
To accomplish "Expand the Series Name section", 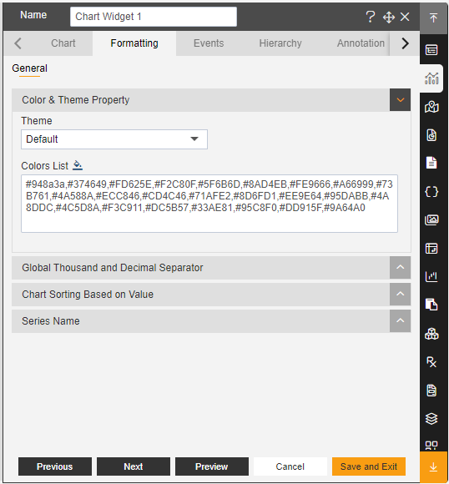I will point(400,320).
